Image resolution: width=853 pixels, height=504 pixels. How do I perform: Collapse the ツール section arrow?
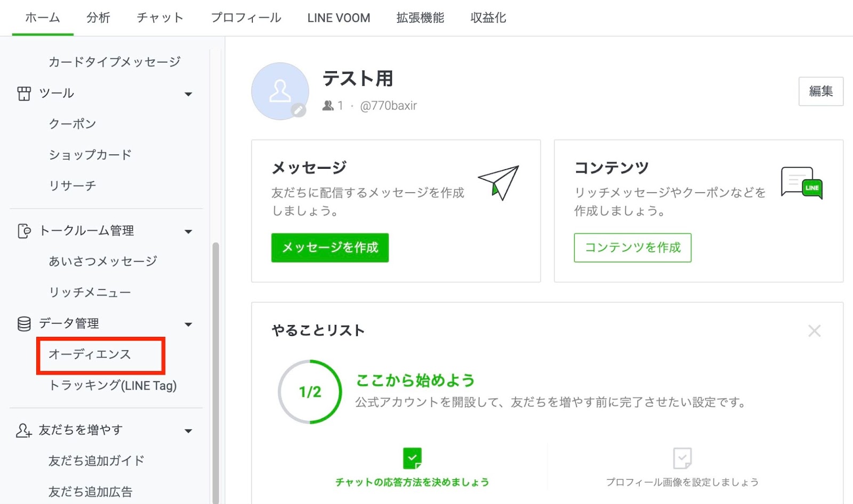188,94
